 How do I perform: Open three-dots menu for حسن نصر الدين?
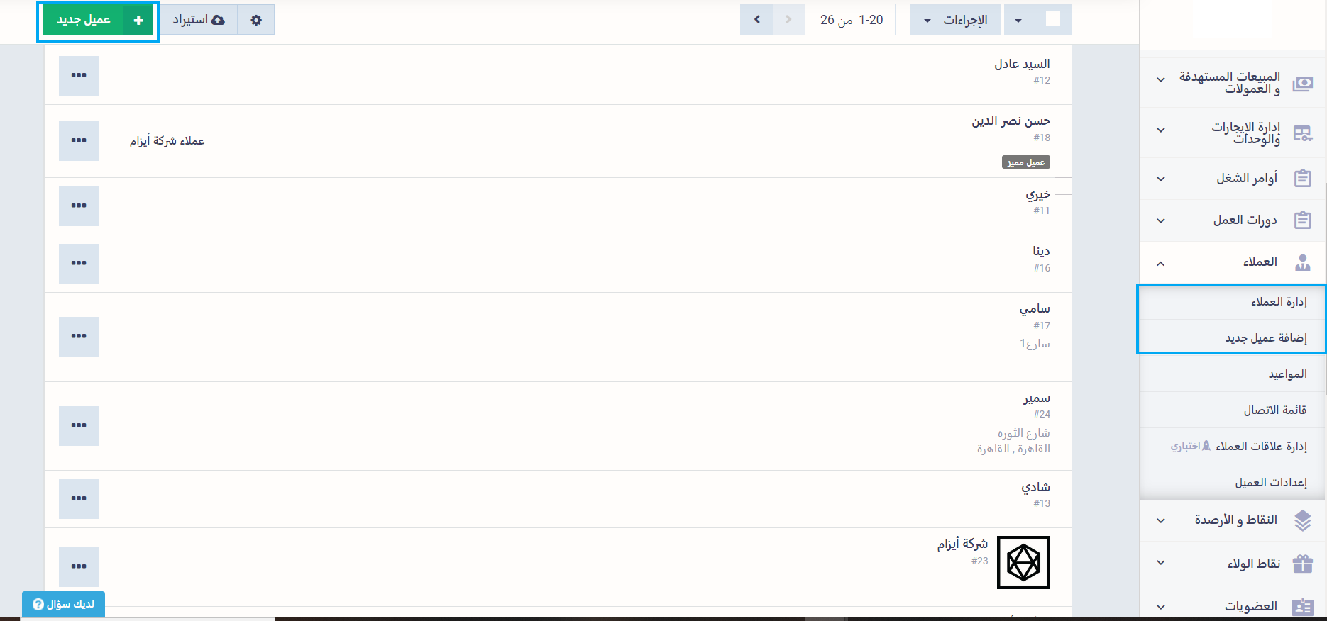point(79,141)
